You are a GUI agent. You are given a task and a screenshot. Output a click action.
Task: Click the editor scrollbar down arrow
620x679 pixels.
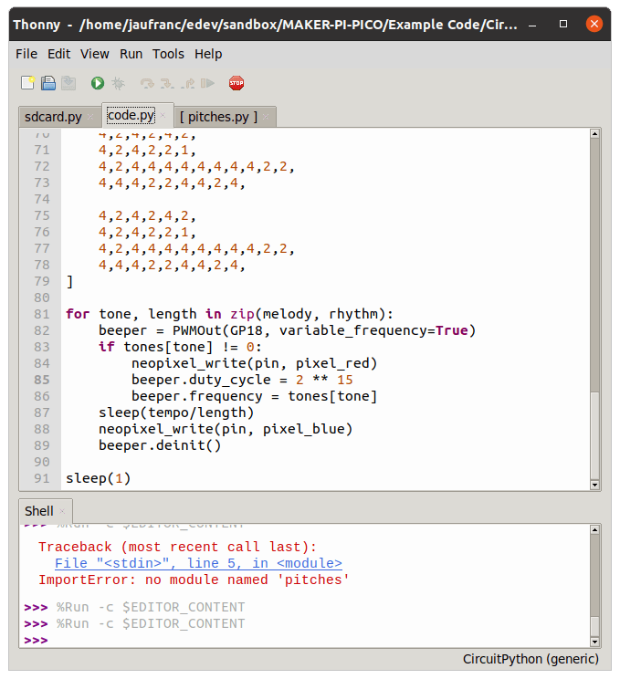tap(594, 485)
